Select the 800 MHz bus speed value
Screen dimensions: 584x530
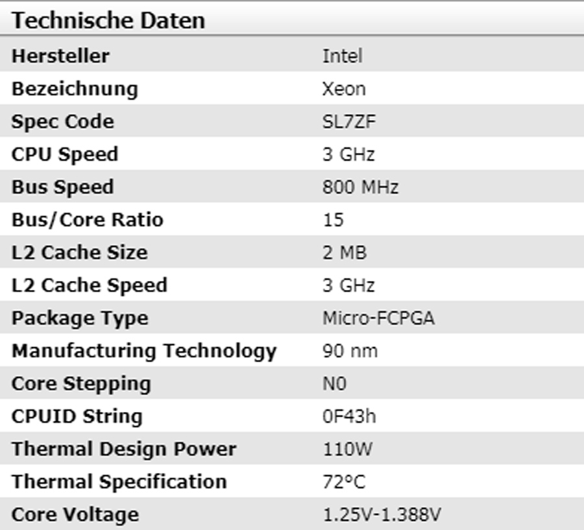(x=360, y=187)
